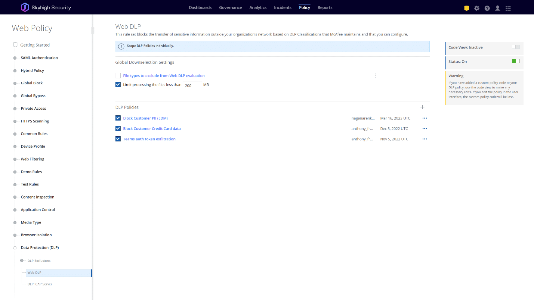Open vertical dots menu for file types exclusion

(376, 76)
